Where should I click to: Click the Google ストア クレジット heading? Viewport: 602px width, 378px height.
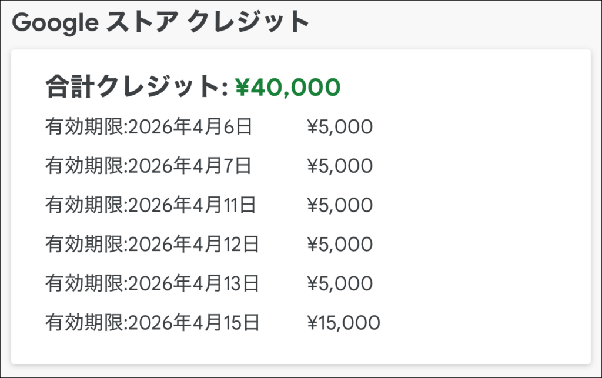160,22
